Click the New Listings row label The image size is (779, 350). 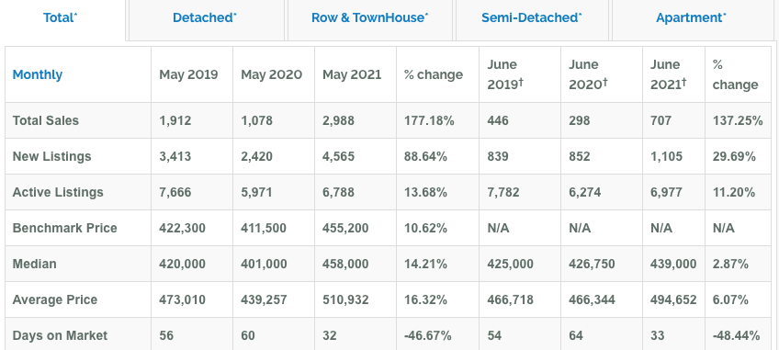(x=51, y=156)
